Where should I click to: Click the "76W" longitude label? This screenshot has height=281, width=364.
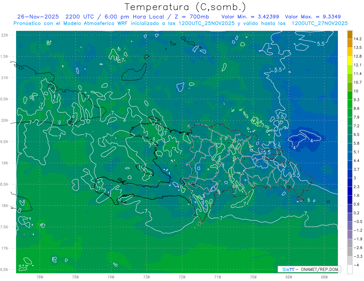point(40,277)
